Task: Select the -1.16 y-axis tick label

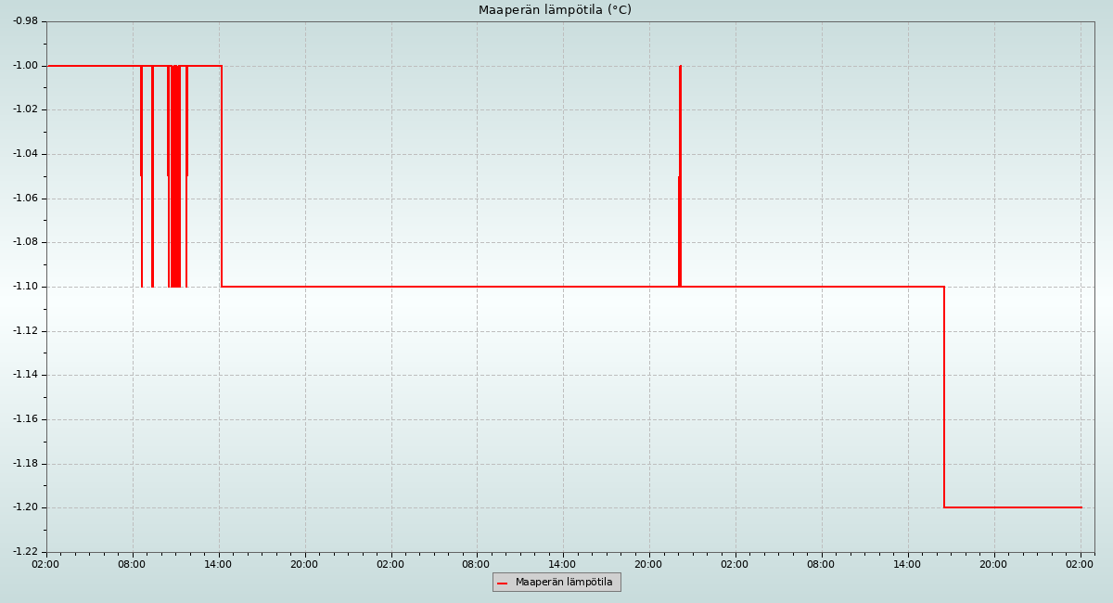Action: 25,419
